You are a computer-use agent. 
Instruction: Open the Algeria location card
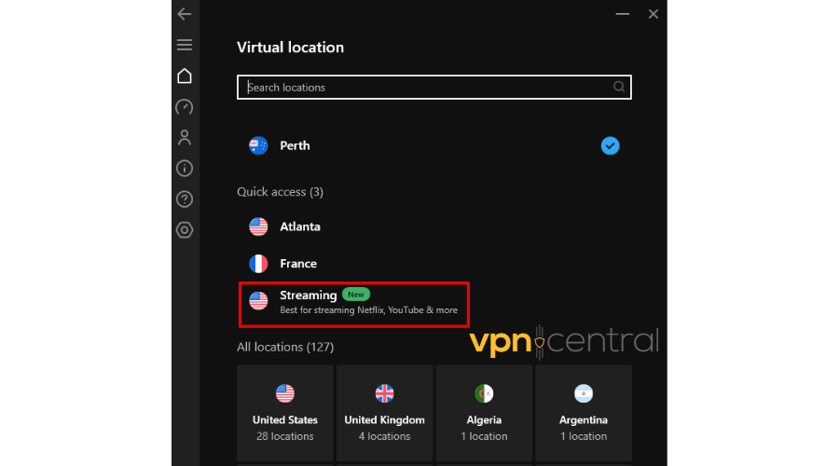(x=484, y=413)
